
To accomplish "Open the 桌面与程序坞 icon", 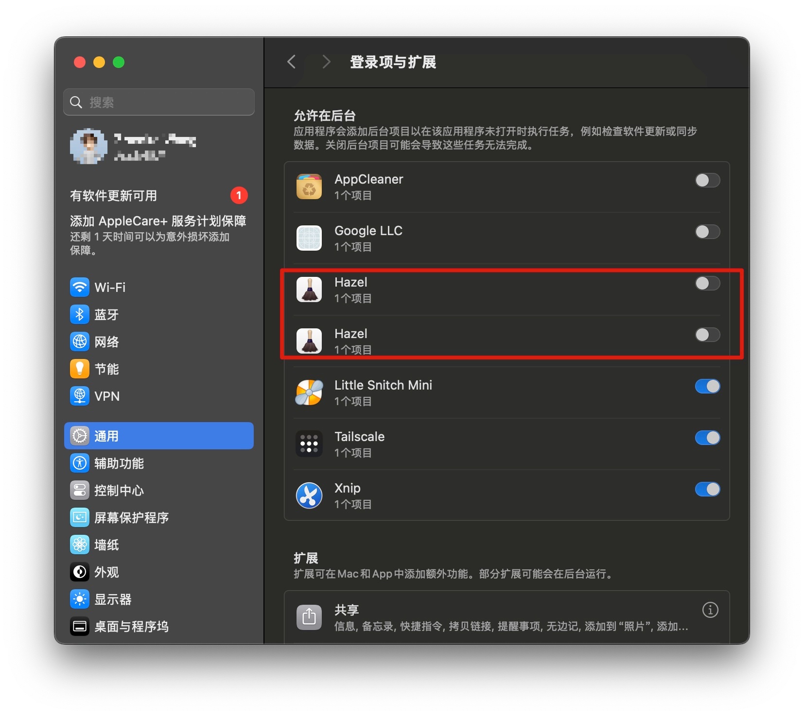I will pos(80,626).
